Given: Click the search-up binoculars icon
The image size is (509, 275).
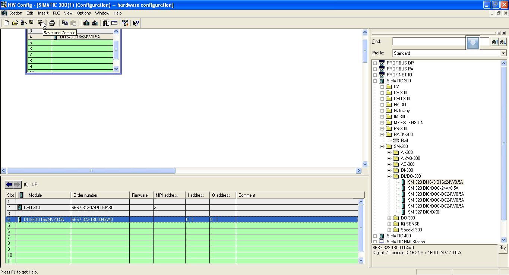Looking at the screenshot, I should pos(495,42).
